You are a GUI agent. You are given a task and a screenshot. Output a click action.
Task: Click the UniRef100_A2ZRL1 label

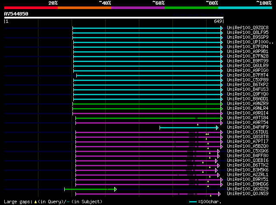[248, 175]
